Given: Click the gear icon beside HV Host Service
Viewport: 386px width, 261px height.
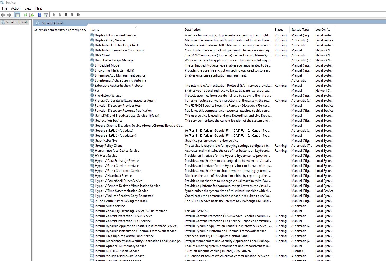Looking at the screenshot, I should click(92, 156).
